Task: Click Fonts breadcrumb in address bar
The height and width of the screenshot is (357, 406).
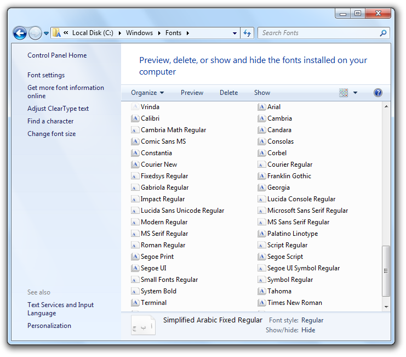Action: tap(173, 33)
